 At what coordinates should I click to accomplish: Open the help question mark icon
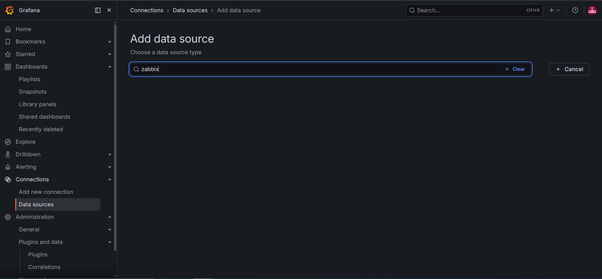(x=575, y=10)
